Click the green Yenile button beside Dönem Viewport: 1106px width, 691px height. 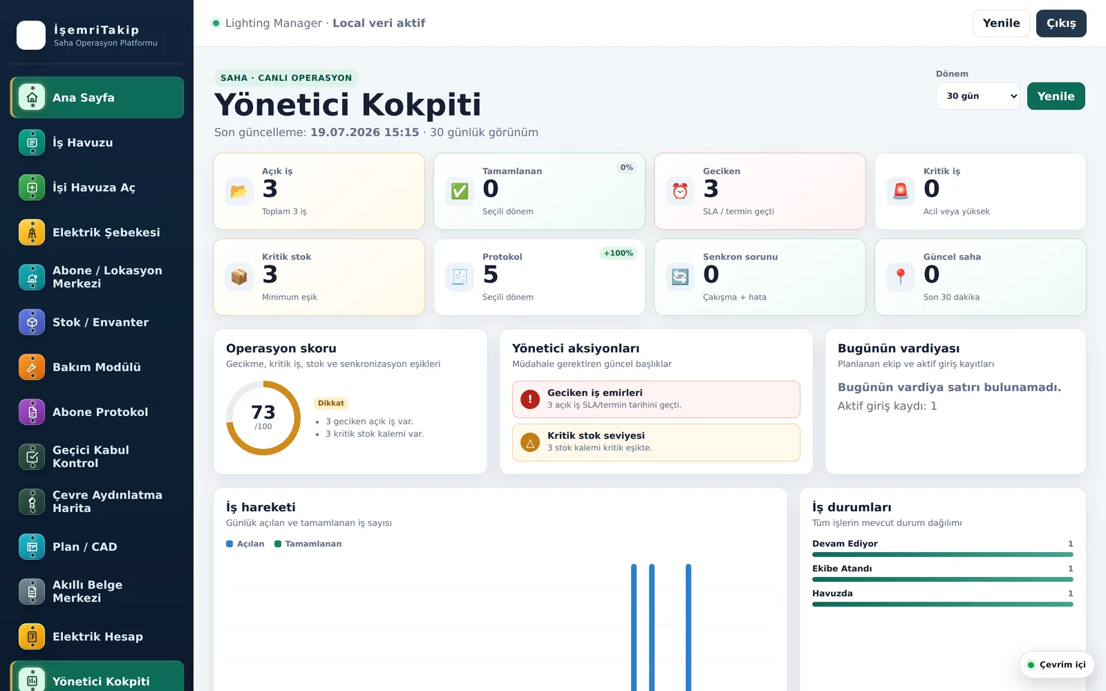click(x=1056, y=96)
